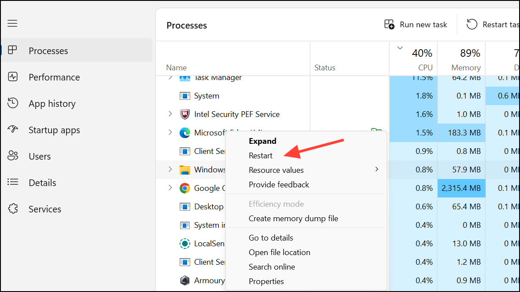
Task: Open the Task Manager navigation hamburger menu
Action: 12,23
